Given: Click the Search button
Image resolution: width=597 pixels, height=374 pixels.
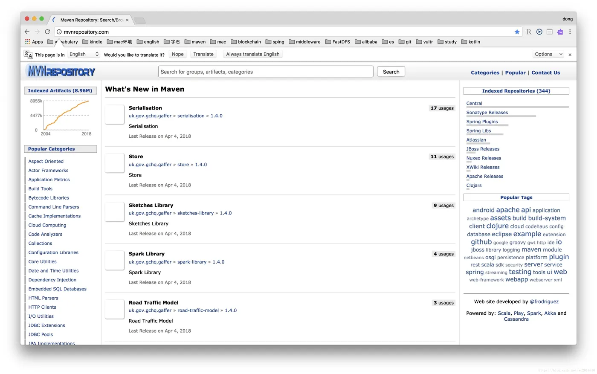Looking at the screenshot, I should pyautogui.click(x=391, y=72).
